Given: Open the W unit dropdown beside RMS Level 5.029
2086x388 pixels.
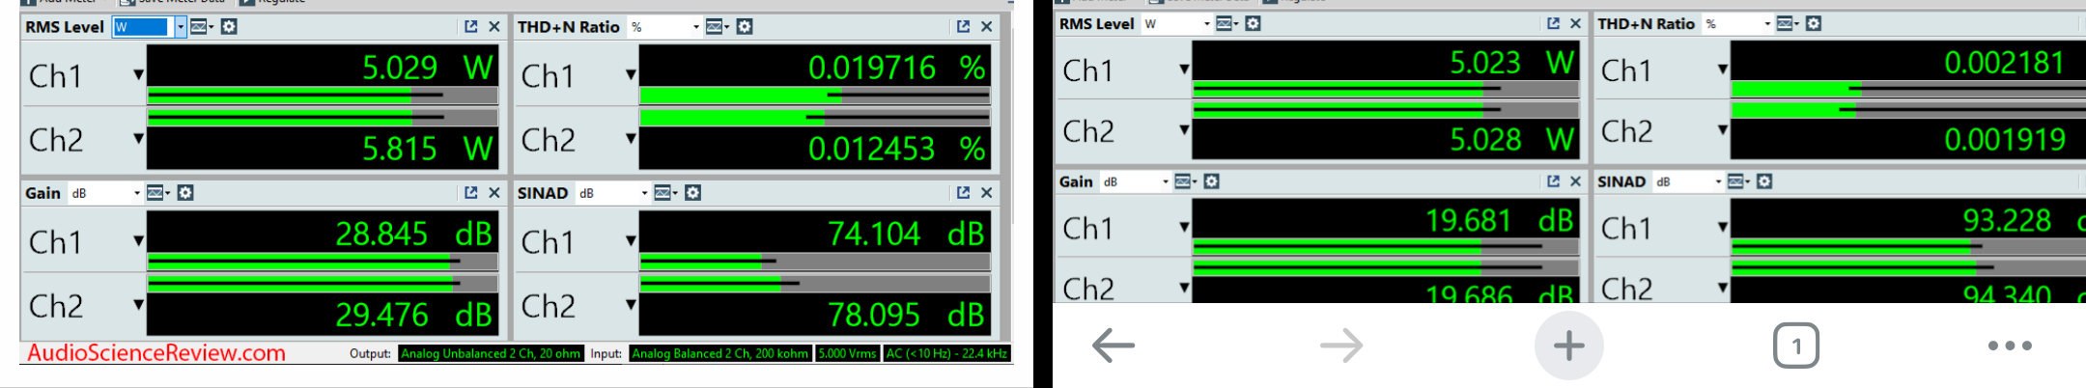Looking at the screenshot, I should (181, 27).
